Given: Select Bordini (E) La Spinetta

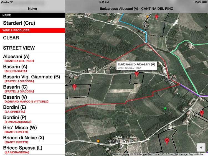Looking at the screenshot, I should coord(32,109).
